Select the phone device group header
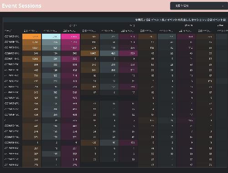Screen dimensions: 228x173 coord(189,25)
